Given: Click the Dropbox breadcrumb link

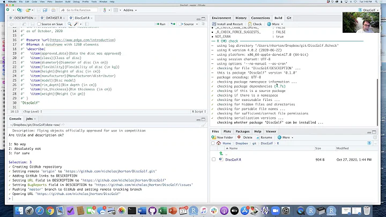Looking at the screenshot, I should pyautogui.click(x=242, y=143).
